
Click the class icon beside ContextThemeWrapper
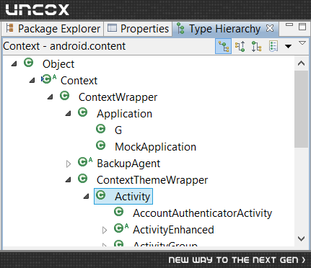coord(83,179)
